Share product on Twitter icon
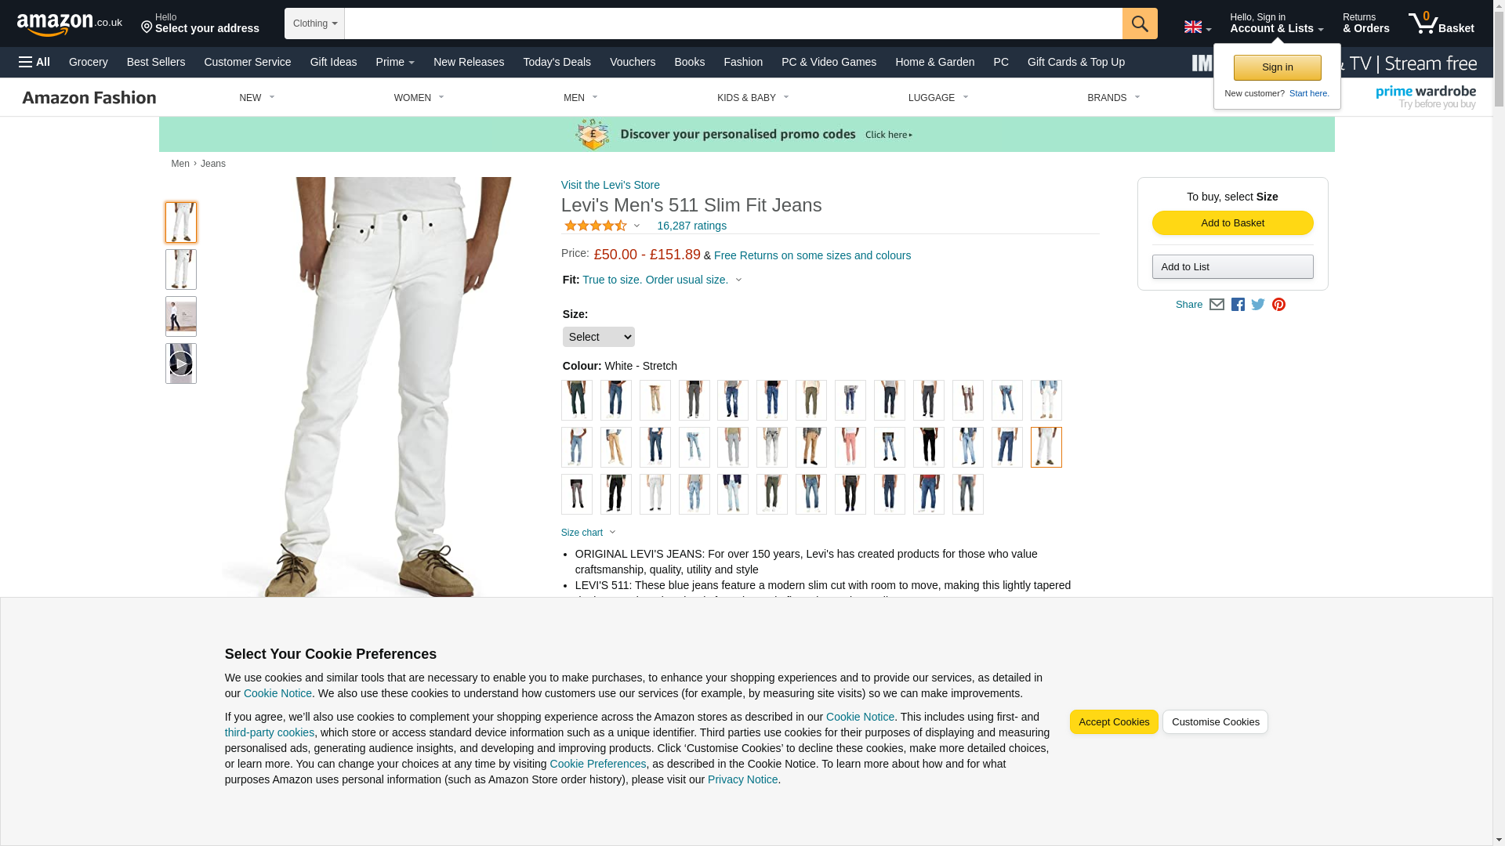1505x846 pixels. (x=1258, y=305)
